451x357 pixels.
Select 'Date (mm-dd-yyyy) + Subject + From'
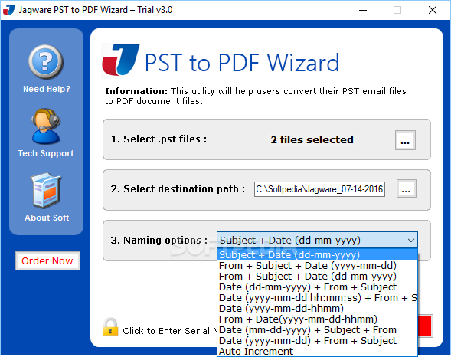tap(317, 330)
